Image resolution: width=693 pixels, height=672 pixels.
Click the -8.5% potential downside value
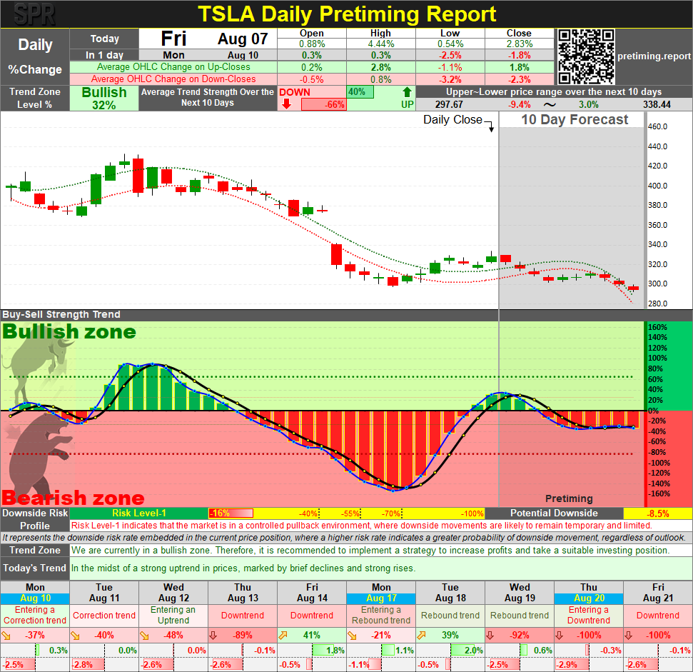tap(658, 513)
